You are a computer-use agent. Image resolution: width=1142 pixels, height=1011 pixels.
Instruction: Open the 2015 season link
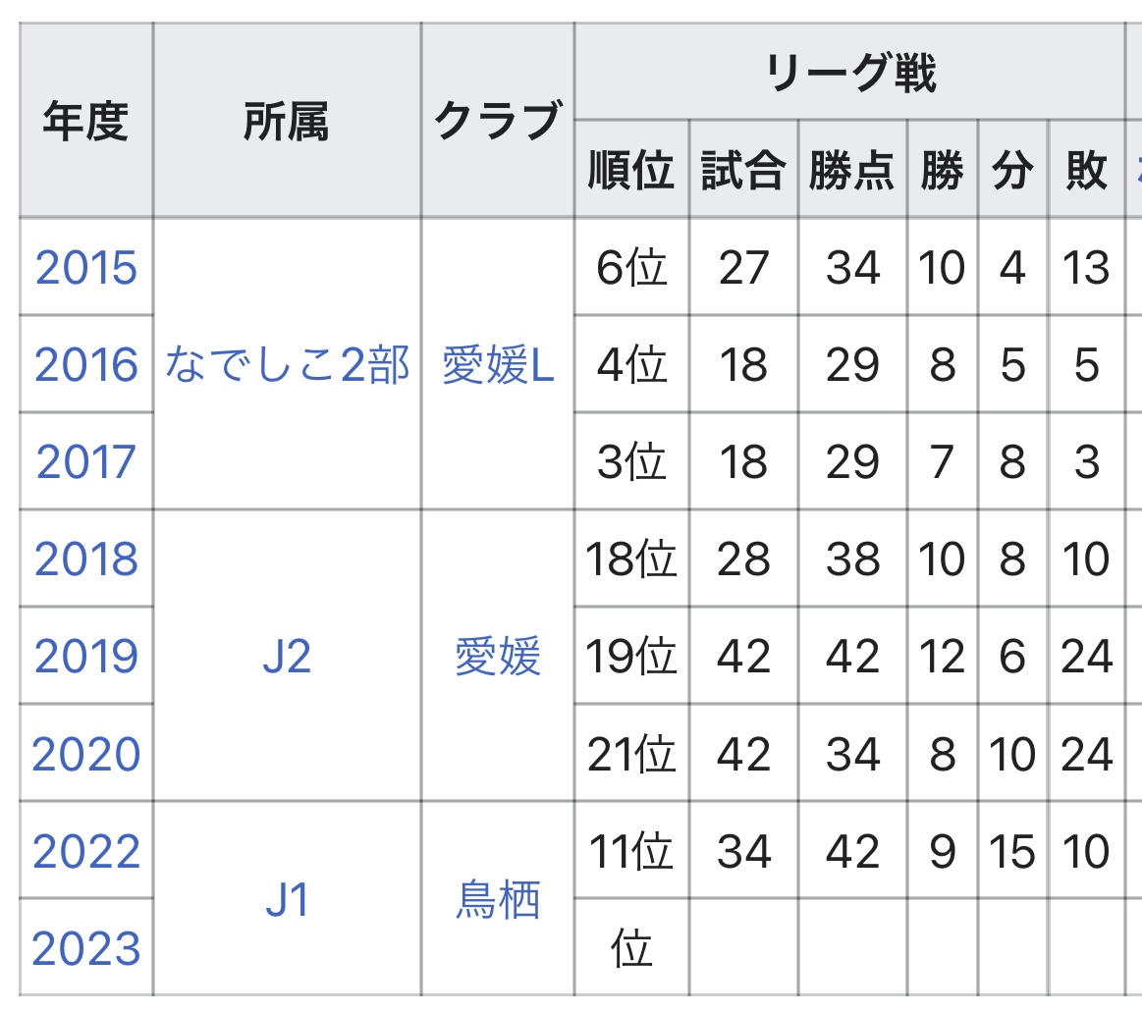coord(86,268)
